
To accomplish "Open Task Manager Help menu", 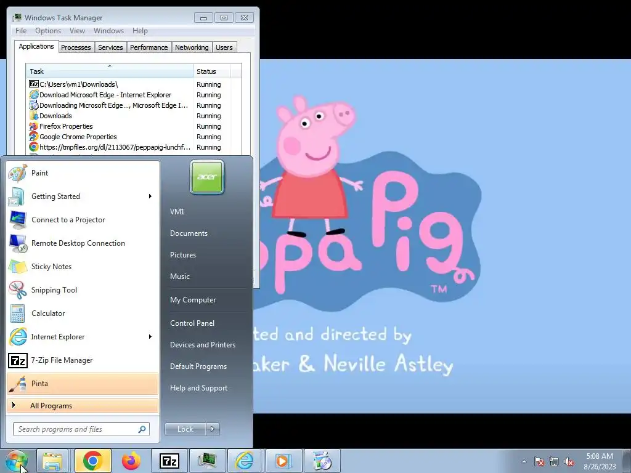I will click(x=140, y=31).
